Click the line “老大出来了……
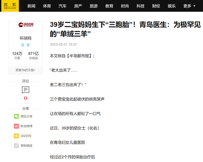 (63, 70)
